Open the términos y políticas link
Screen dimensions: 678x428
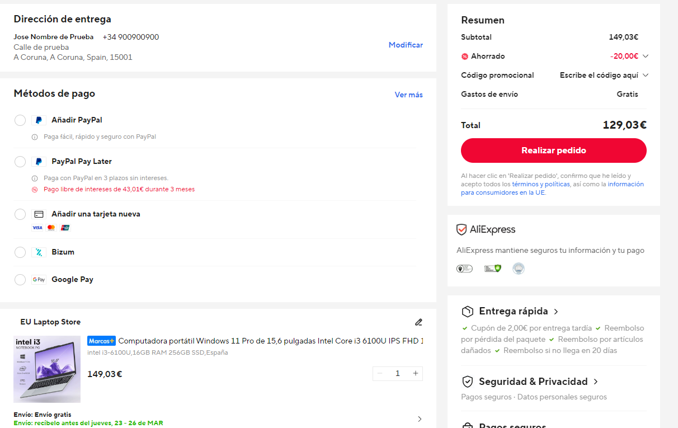point(541,184)
